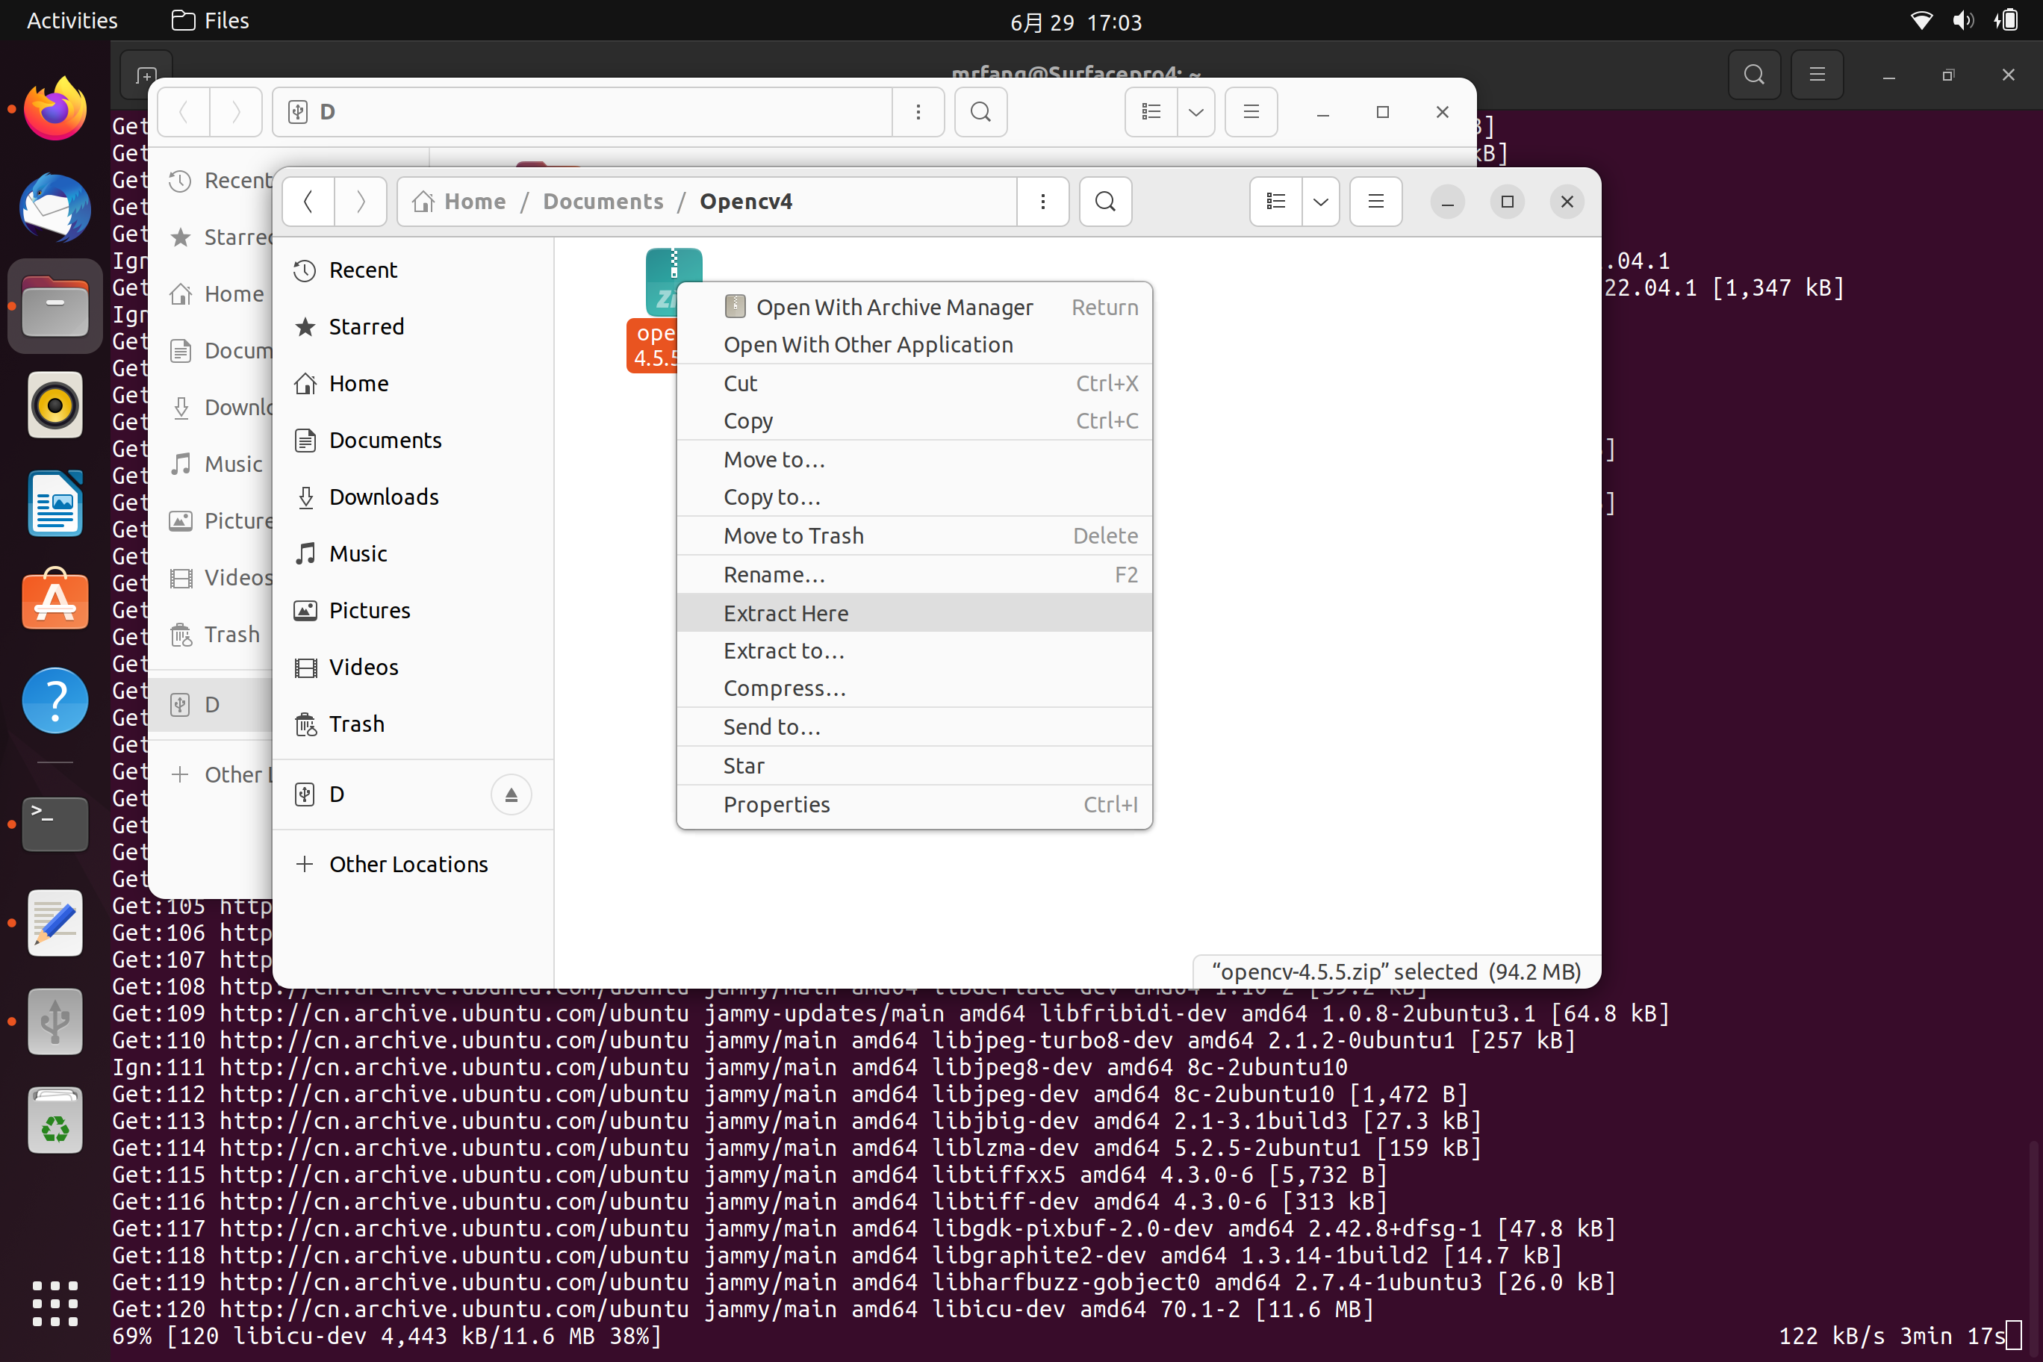The image size is (2043, 1362).
Task: Select Cut in the context menu
Action: (914, 383)
